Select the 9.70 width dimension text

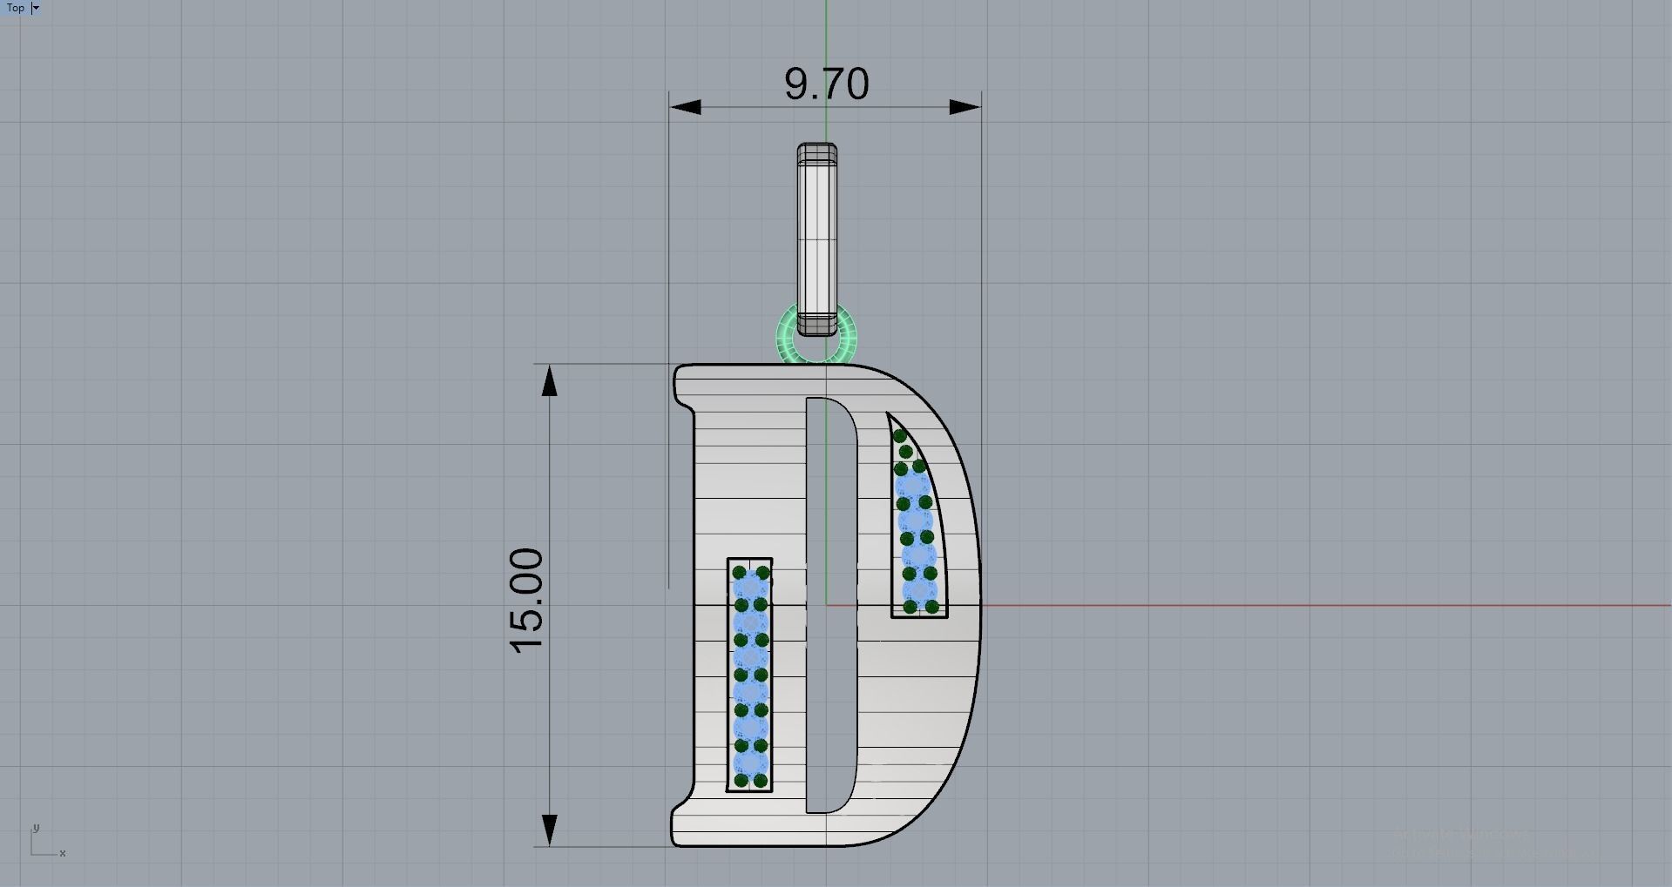point(826,84)
